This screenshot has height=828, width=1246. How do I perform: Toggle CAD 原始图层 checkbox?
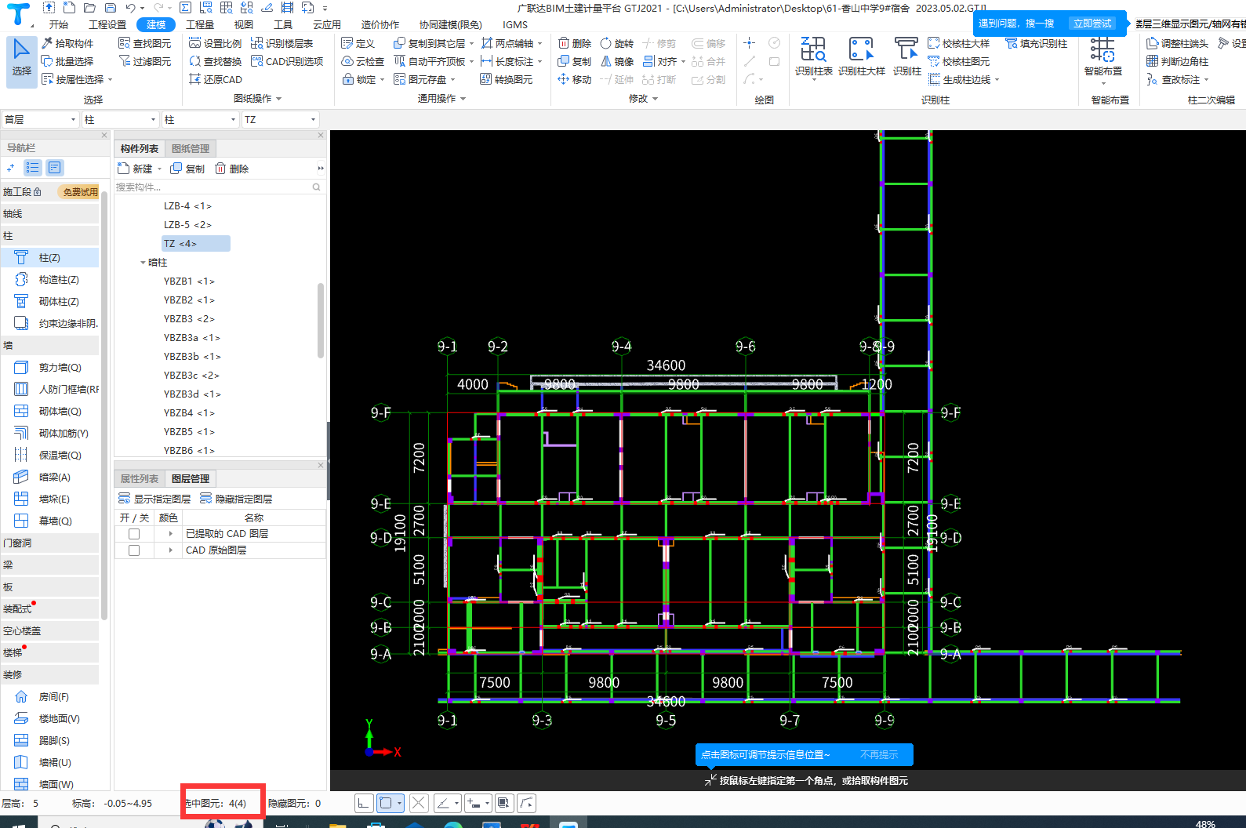coord(134,550)
